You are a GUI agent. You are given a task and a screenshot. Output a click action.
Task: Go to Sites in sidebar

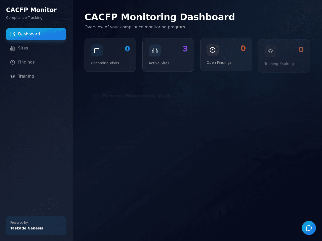(36, 48)
